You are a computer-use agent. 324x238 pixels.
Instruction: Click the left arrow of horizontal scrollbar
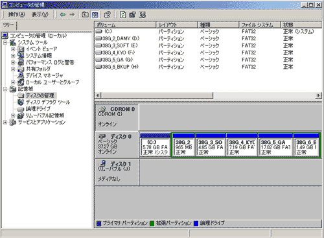click(98, 95)
